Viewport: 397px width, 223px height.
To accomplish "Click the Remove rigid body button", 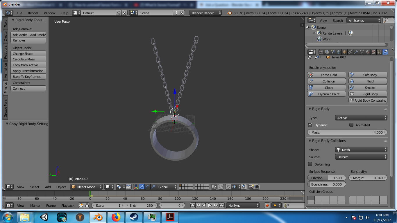I will (28, 40).
